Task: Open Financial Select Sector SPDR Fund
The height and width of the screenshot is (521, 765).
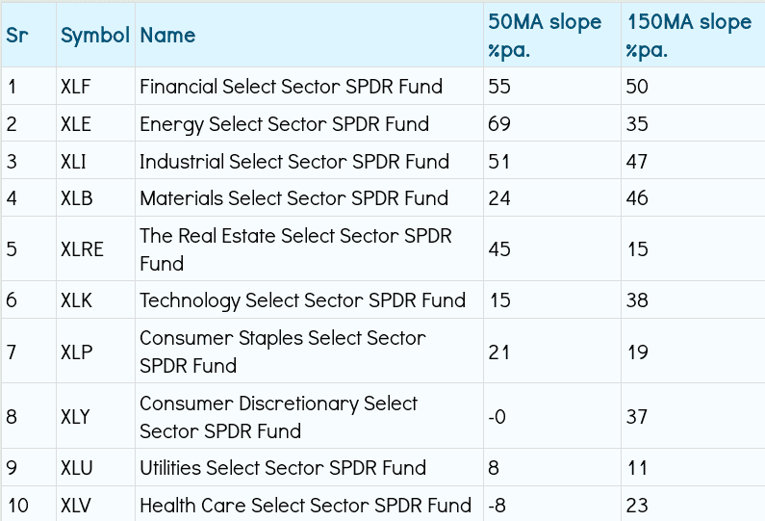Action: (x=291, y=87)
